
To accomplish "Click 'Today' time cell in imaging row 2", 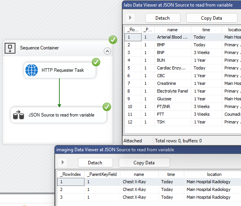I will click(x=171, y=189).
